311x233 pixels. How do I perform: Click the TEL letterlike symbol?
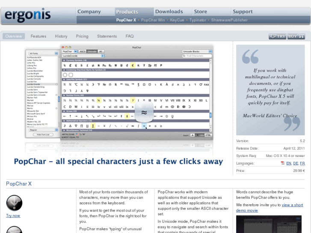pyautogui.click(x=127, y=85)
